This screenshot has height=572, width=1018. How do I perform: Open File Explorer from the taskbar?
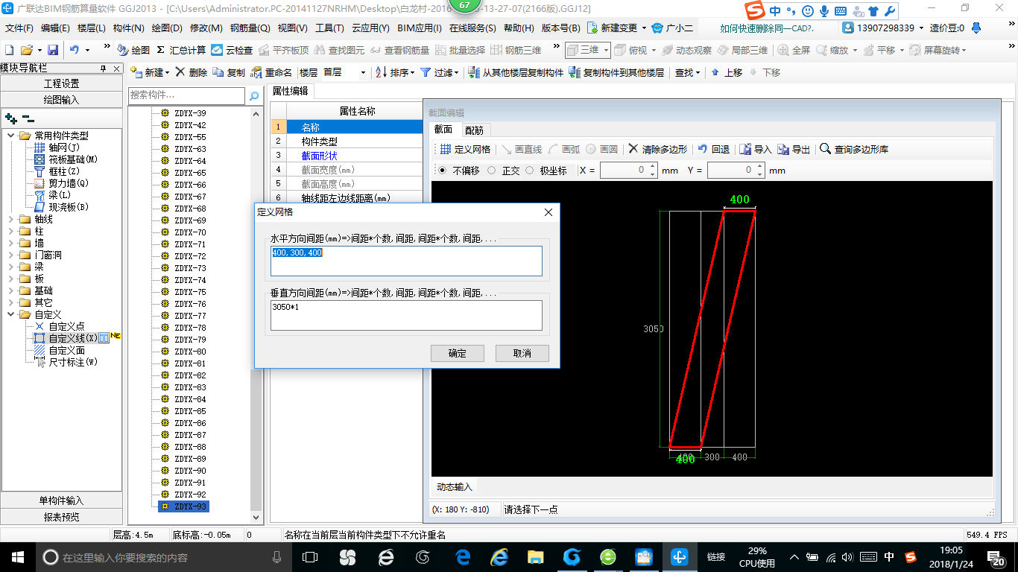(535, 556)
